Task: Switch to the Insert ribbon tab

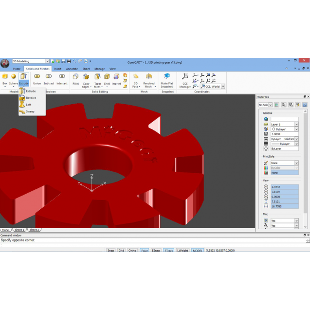Action: tap(58, 69)
